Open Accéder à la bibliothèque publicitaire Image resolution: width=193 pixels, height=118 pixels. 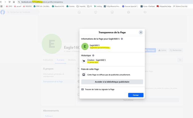pyautogui.click(x=112, y=82)
